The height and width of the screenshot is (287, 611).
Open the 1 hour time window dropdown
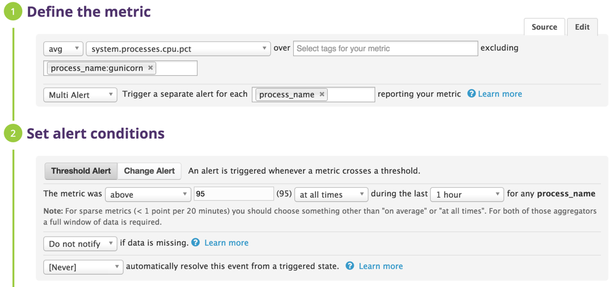[x=467, y=194]
